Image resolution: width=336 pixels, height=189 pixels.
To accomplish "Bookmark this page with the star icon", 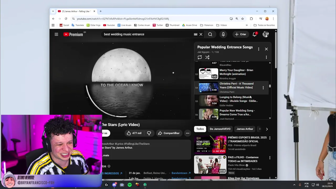I will (243, 19).
